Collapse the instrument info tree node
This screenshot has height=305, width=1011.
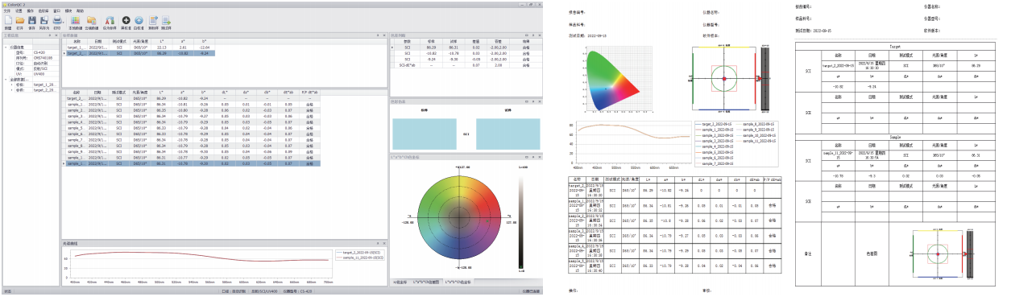tap(5, 47)
